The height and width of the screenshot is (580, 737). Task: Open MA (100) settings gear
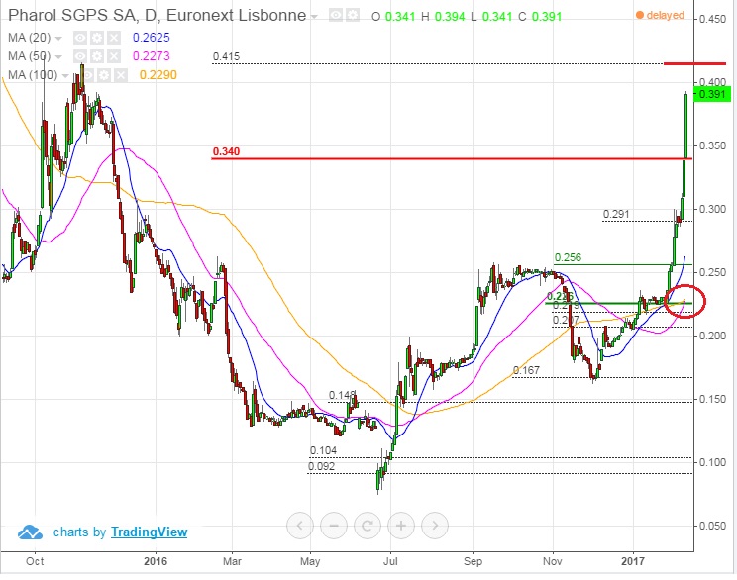coord(104,75)
